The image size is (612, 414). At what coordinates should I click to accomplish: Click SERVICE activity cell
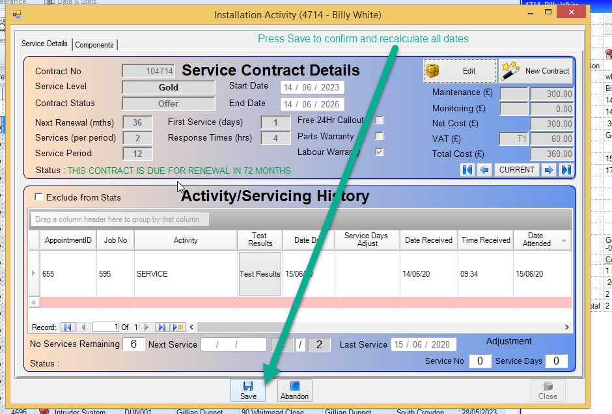186,273
